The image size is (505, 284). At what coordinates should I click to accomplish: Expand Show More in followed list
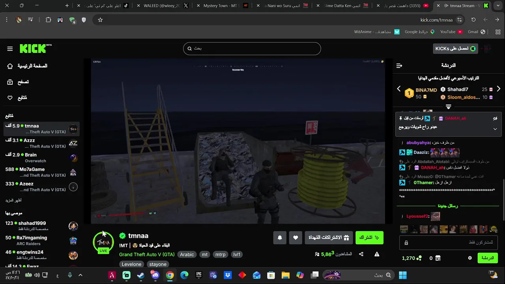(x=13, y=200)
